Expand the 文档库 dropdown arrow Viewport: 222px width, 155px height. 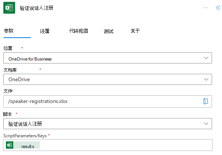click(x=206, y=79)
